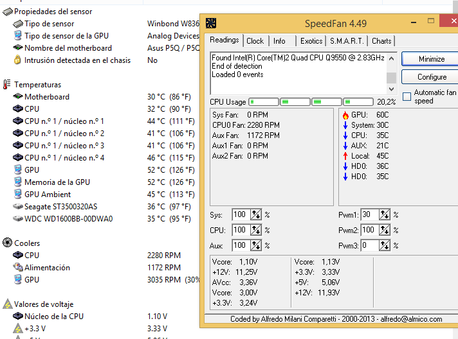Click the fourth CPU Usage core bar
458x339 pixels.
(358, 102)
